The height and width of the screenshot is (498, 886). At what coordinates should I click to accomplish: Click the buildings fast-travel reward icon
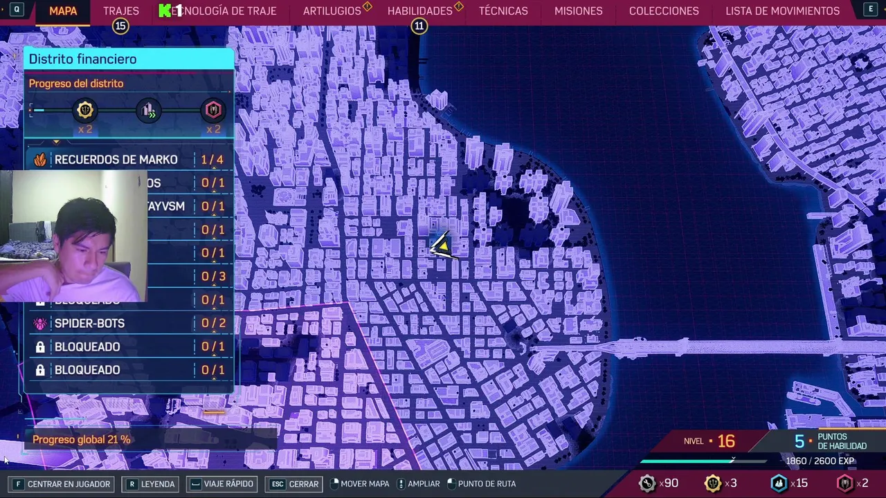click(149, 110)
